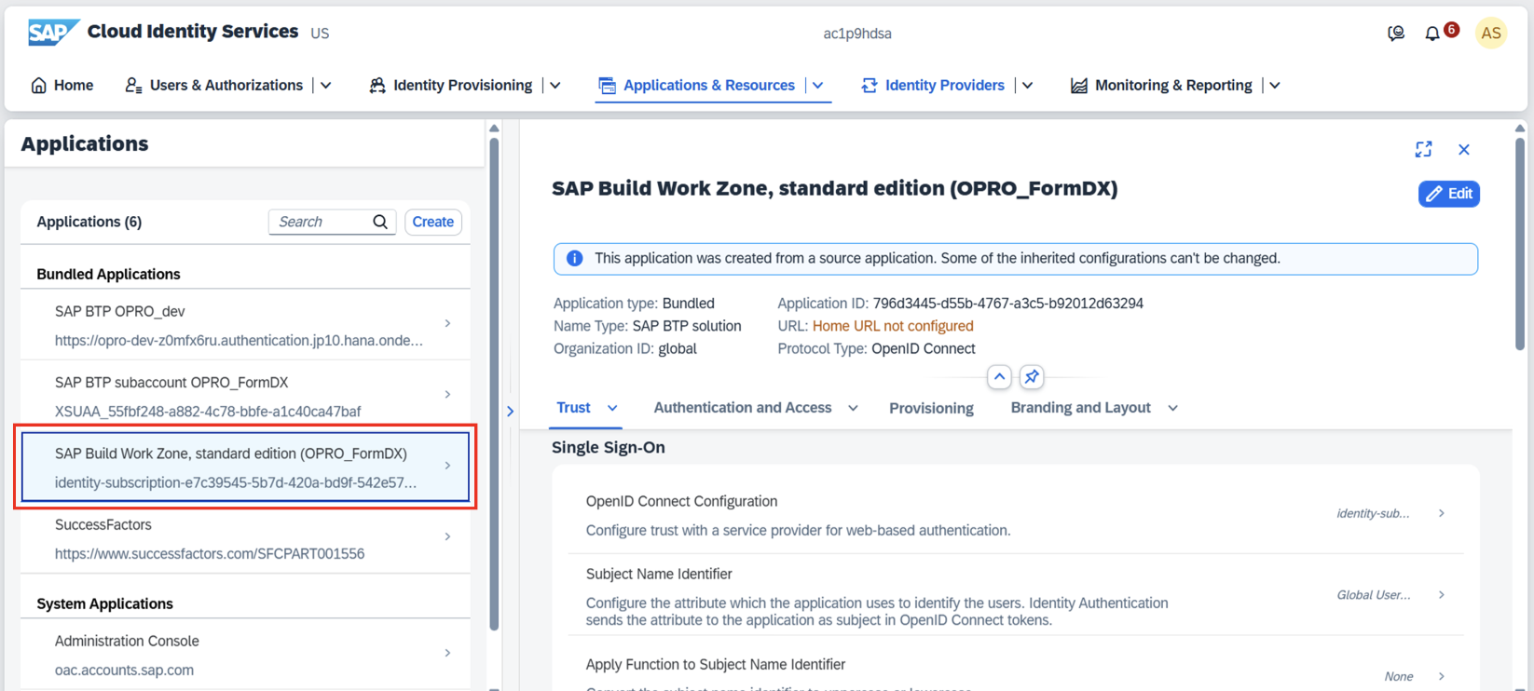Click the search magnifier icon
This screenshot has width=1534, height=691.
pyautogui.click(x=380, y=222)
